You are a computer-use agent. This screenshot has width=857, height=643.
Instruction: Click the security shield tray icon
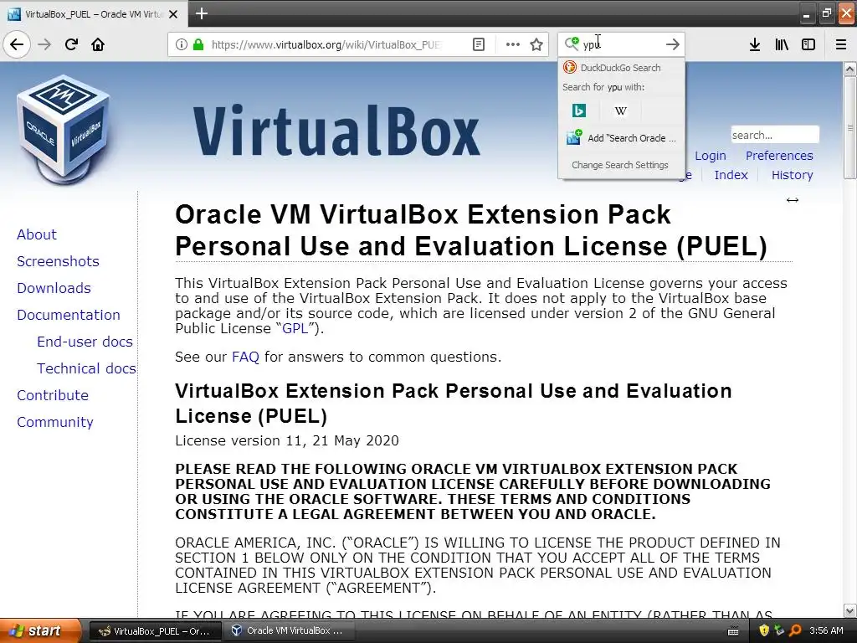coord(764,631)
